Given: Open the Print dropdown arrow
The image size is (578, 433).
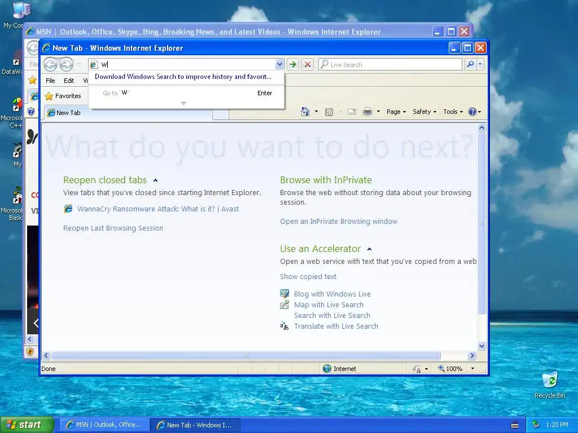Looking at the screenshot, I should [x=378, y=112].
